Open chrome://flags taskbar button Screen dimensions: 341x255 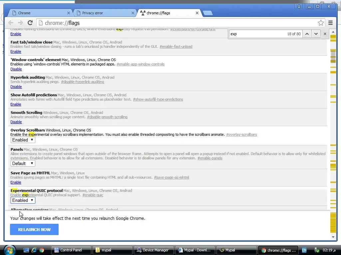278,250
